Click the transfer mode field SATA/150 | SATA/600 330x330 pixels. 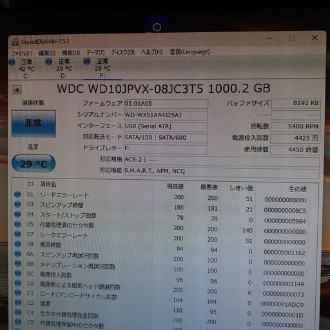point(166,138)
